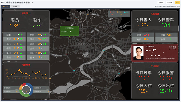Viewport: 181px width, 102px height.
Task: Select the 杭州 row in police force table
Action: 38,35
